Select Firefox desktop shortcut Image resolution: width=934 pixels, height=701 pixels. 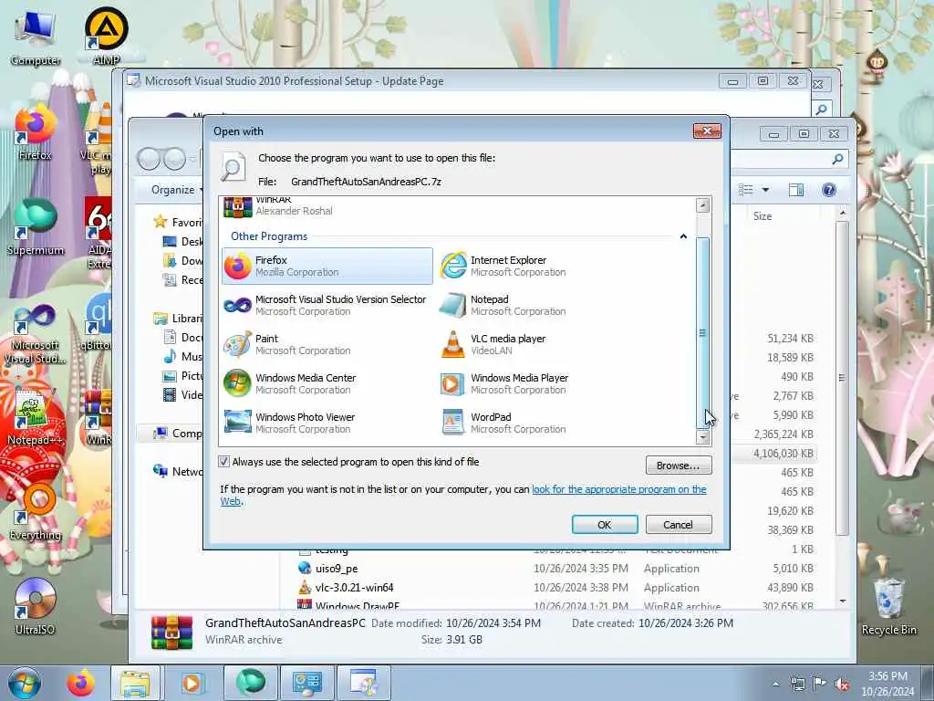36,132
